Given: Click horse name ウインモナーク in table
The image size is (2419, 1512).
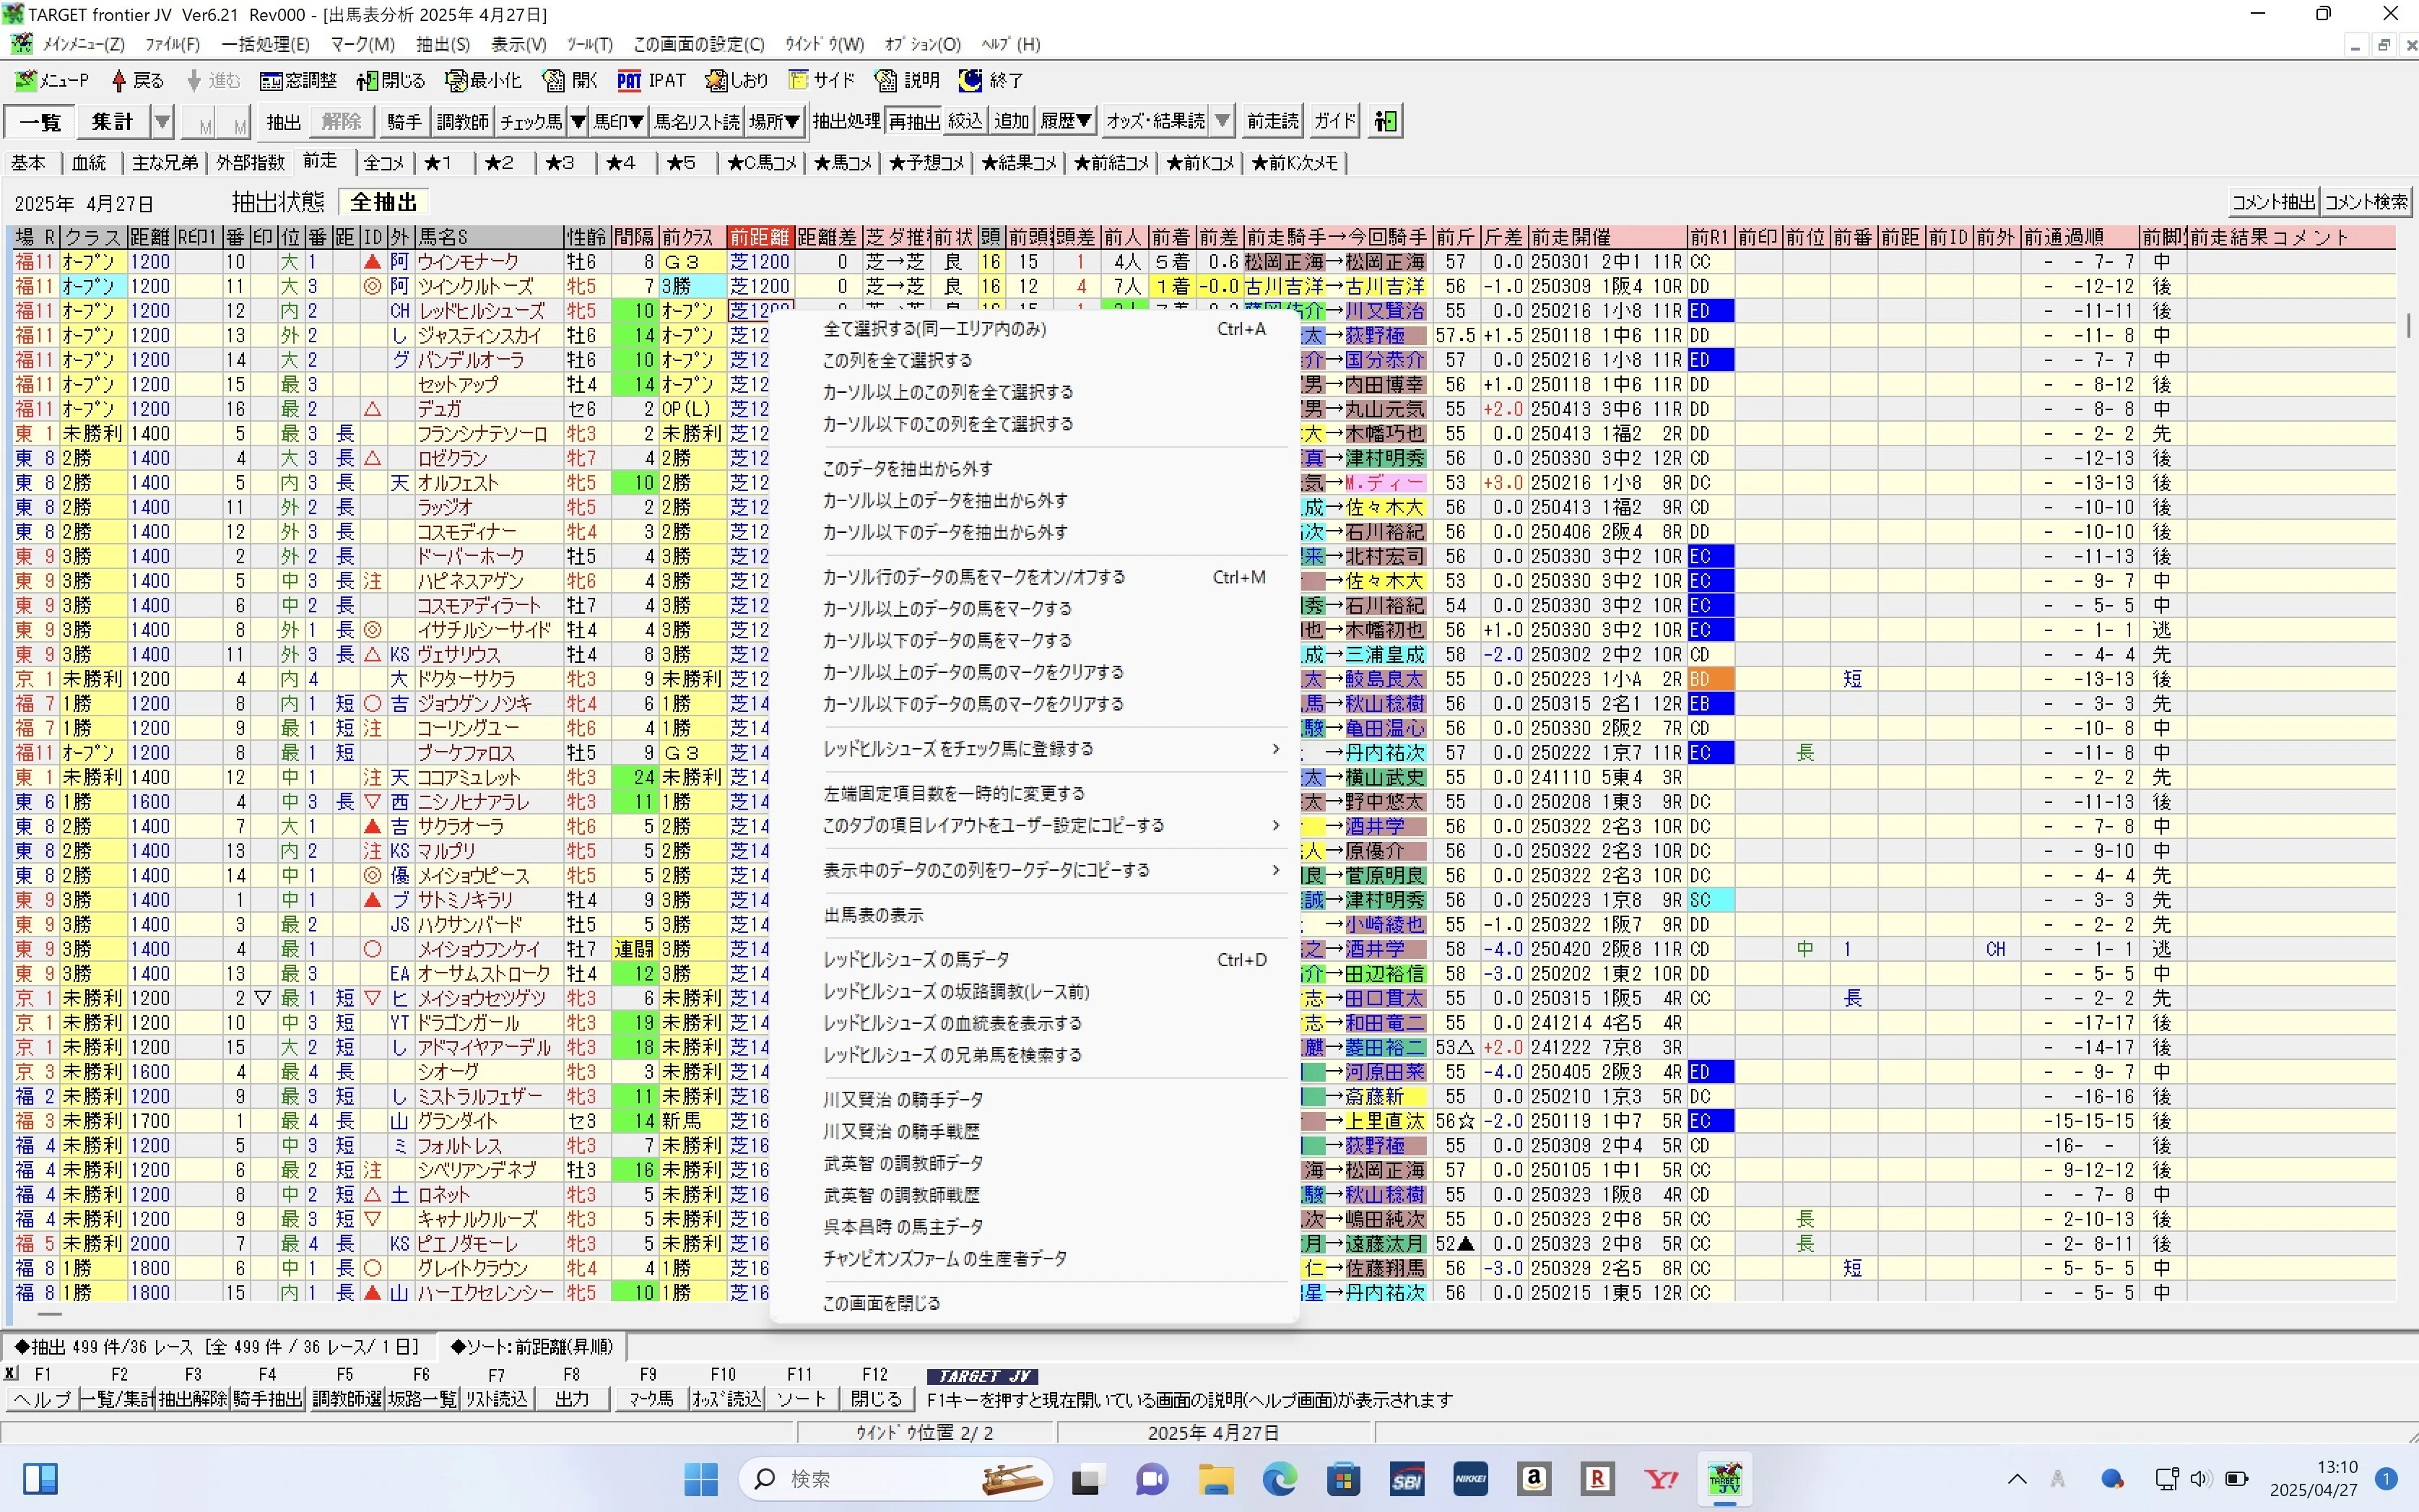Looking at the screenshot, I should pos(468,262).
